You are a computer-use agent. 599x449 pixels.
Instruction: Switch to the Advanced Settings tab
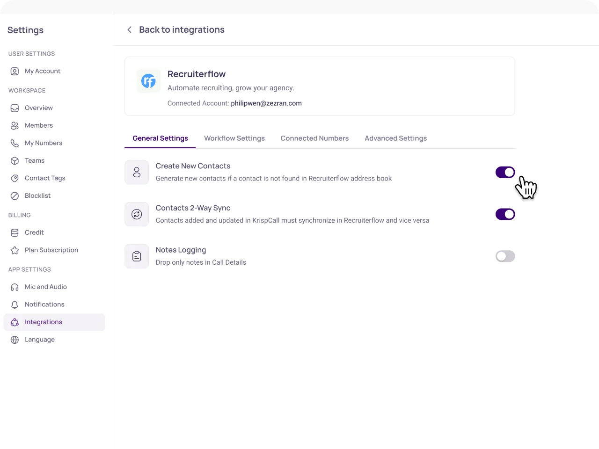click(x=396, y=138)
